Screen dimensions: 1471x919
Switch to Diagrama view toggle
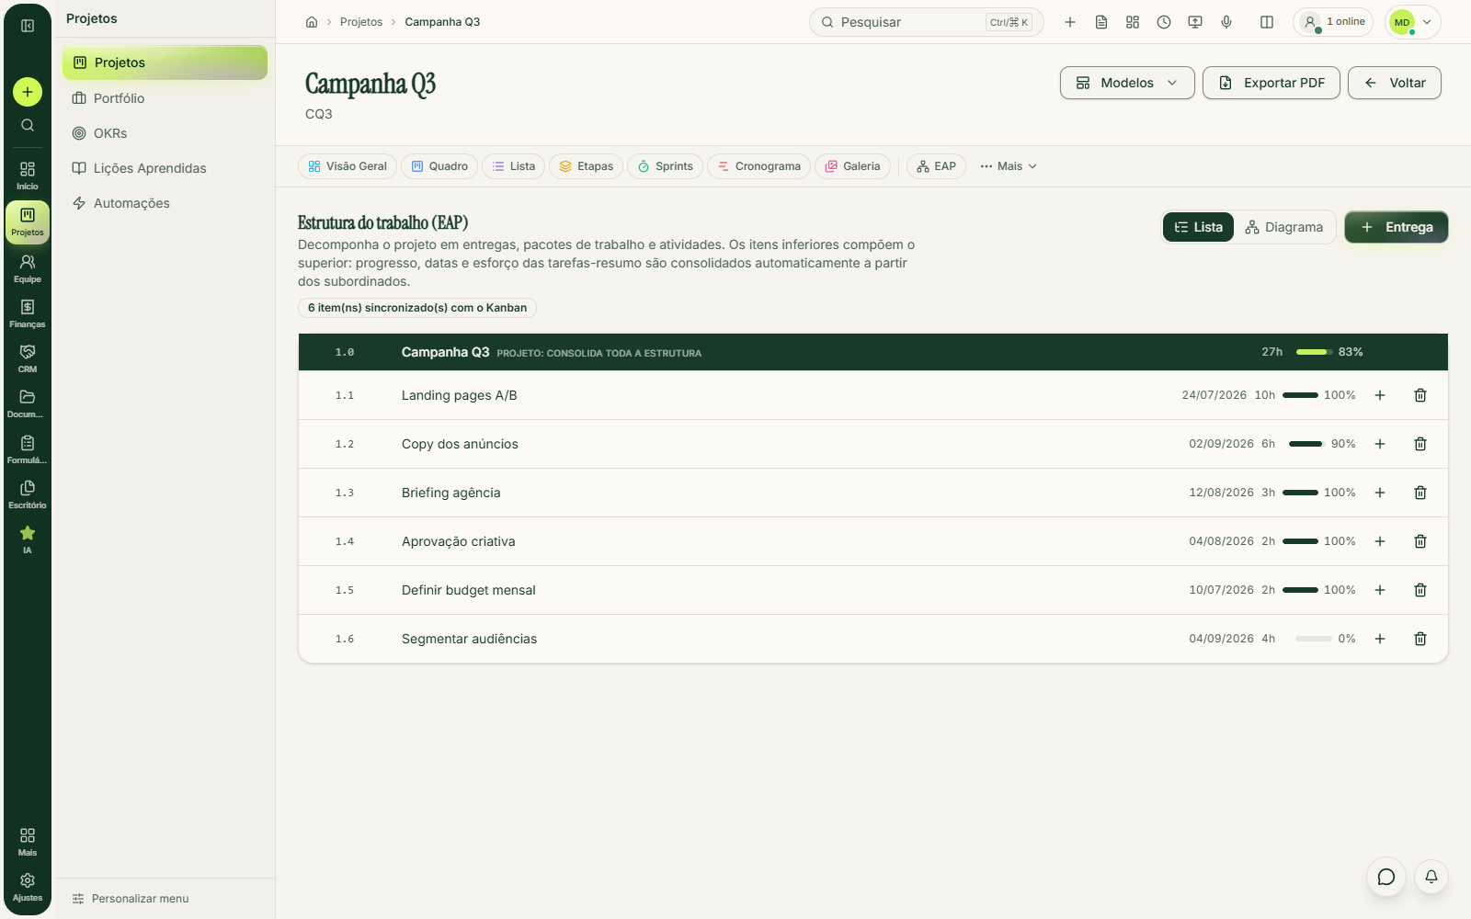[1283, 227]
